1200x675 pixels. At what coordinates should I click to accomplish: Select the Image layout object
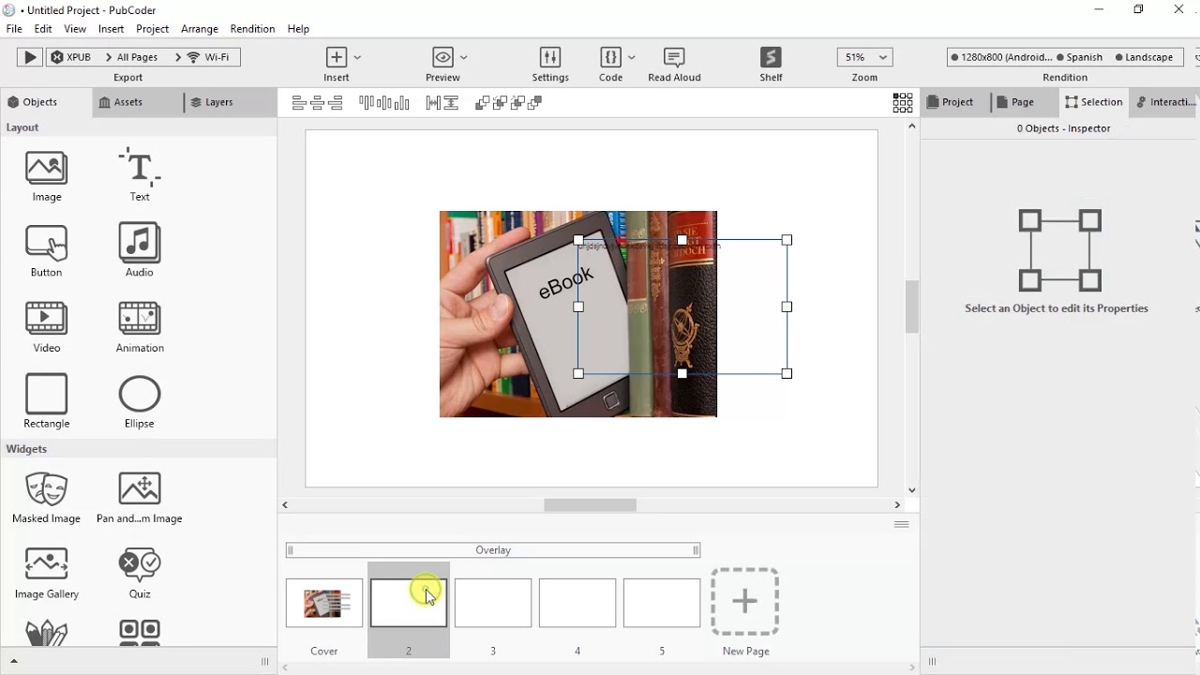point(46,176)
